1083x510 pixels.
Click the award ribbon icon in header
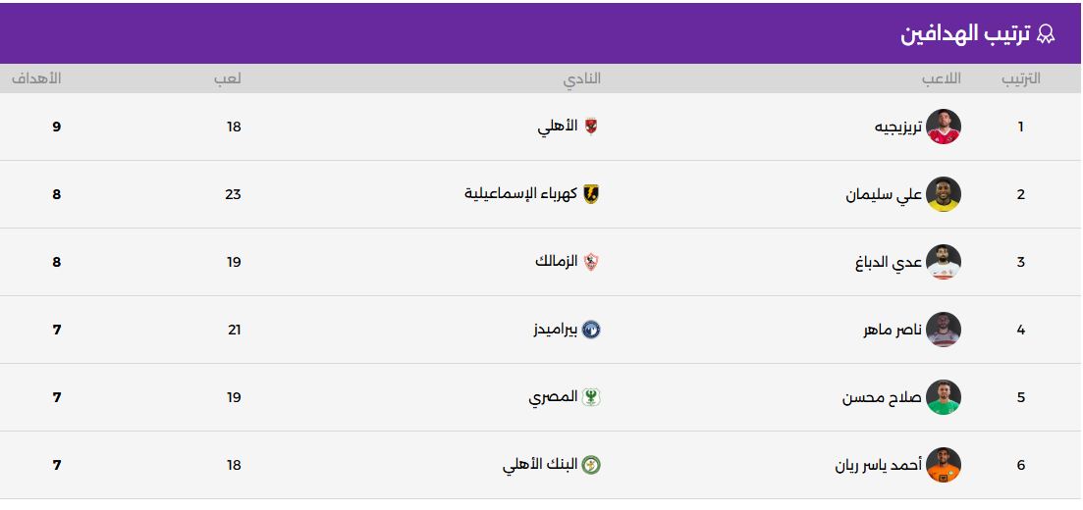(1046, 34)
